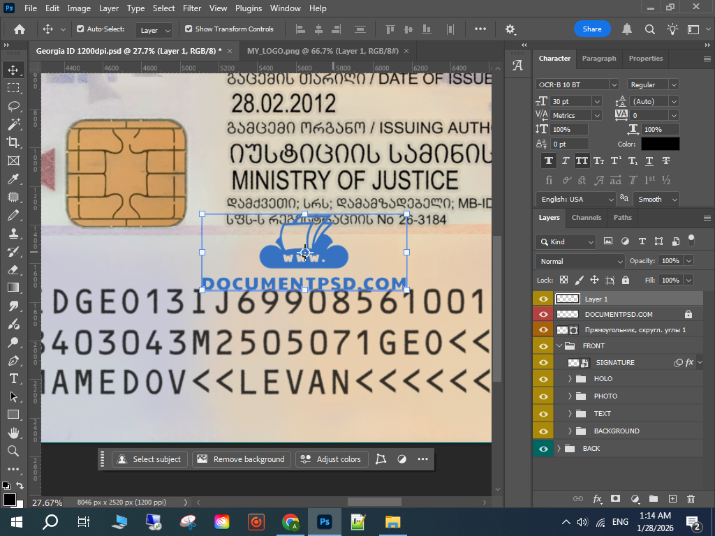This screenshot has width=715, height=536.
Task: Uncheck Show Transform Controls
Action: click(x=189, y=29)
